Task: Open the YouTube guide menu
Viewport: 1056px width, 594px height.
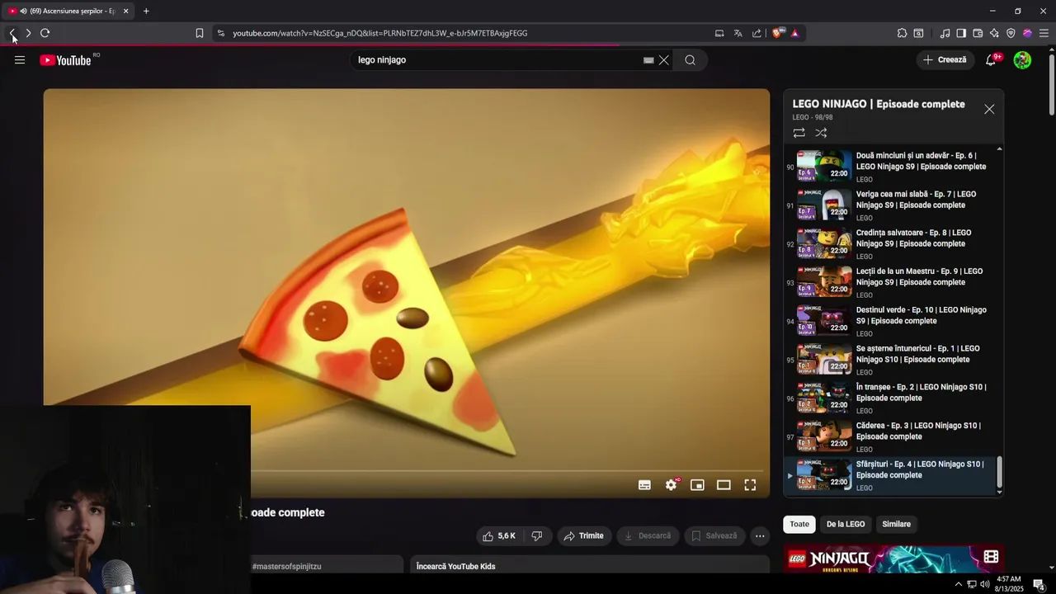Action: (x=20, y=59)
